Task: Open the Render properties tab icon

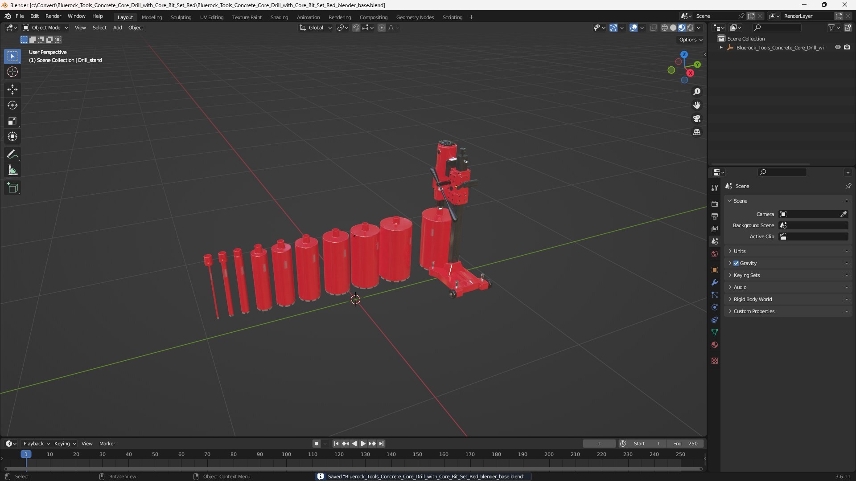Action: (x=715, y=204)
